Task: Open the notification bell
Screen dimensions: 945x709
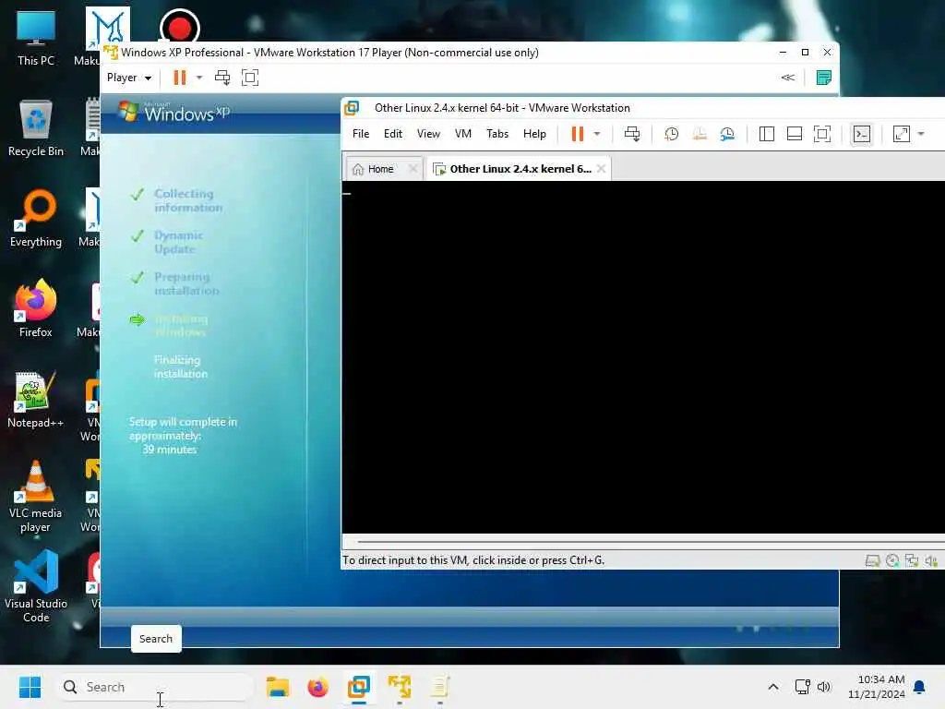Action: pyautogui.click(x=919, y=687)
